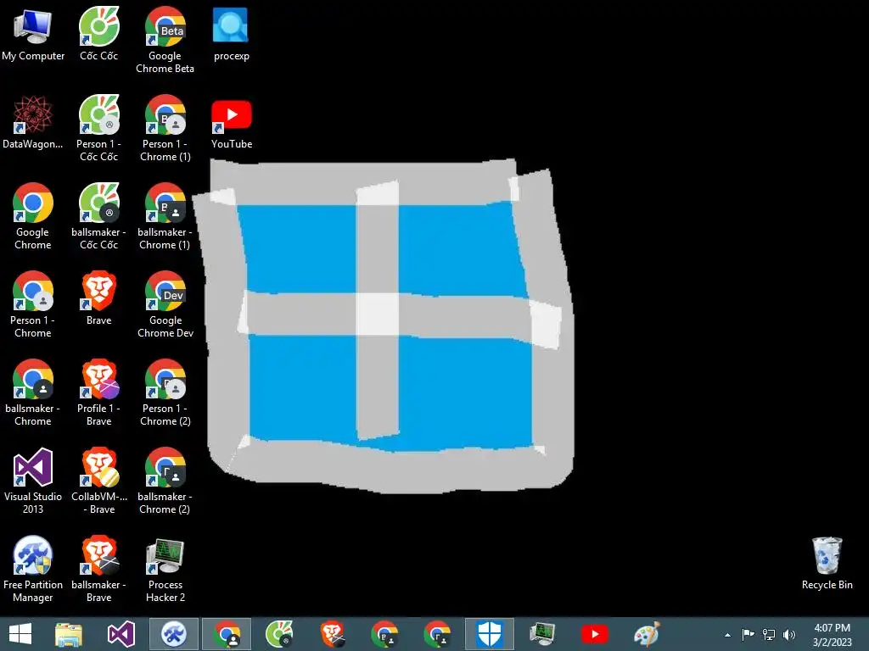This screenshot has height=651, width=869.
Task: Select the Free Partition Manager icon
Action: pos(33,569)
